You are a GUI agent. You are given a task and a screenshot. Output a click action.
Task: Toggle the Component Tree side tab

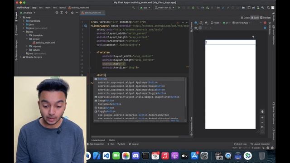point(191,126)
